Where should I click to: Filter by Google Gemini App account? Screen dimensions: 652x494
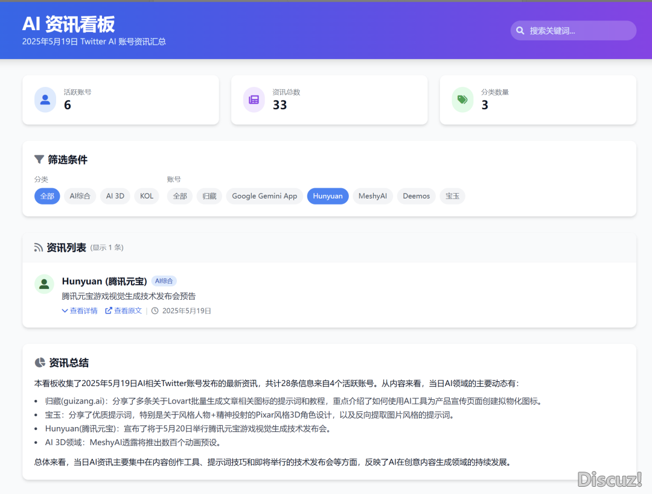(x=264, y=196)
